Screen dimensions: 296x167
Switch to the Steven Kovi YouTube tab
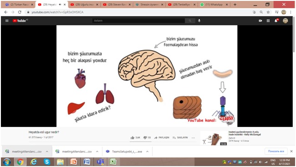117,5
